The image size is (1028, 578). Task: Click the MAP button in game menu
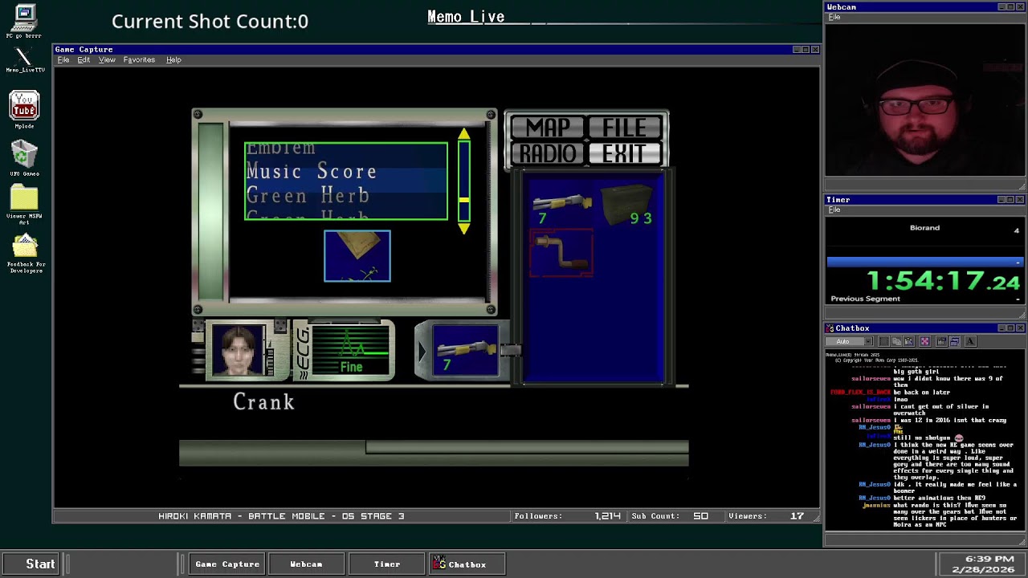tap(548, 128)
